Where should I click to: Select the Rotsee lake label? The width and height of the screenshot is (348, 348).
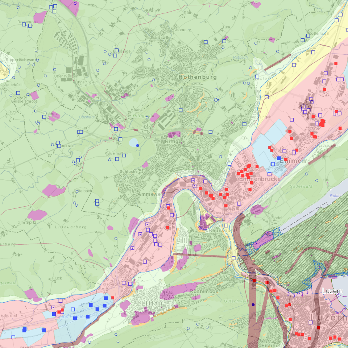(x=336, y=196)
